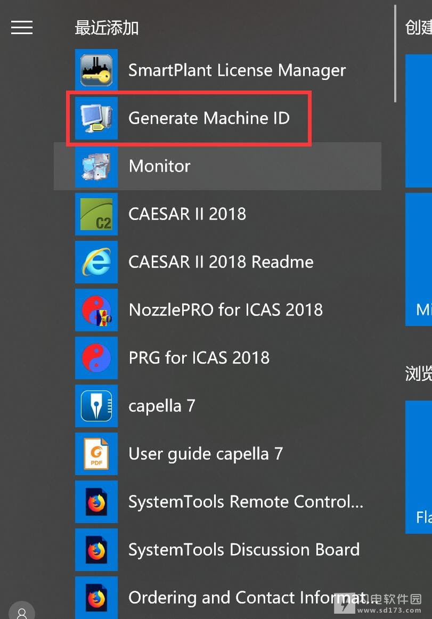Click the User guide capella 7 PDF icon
This screenshot has height=619, width=432.
(x=96, y=454)
